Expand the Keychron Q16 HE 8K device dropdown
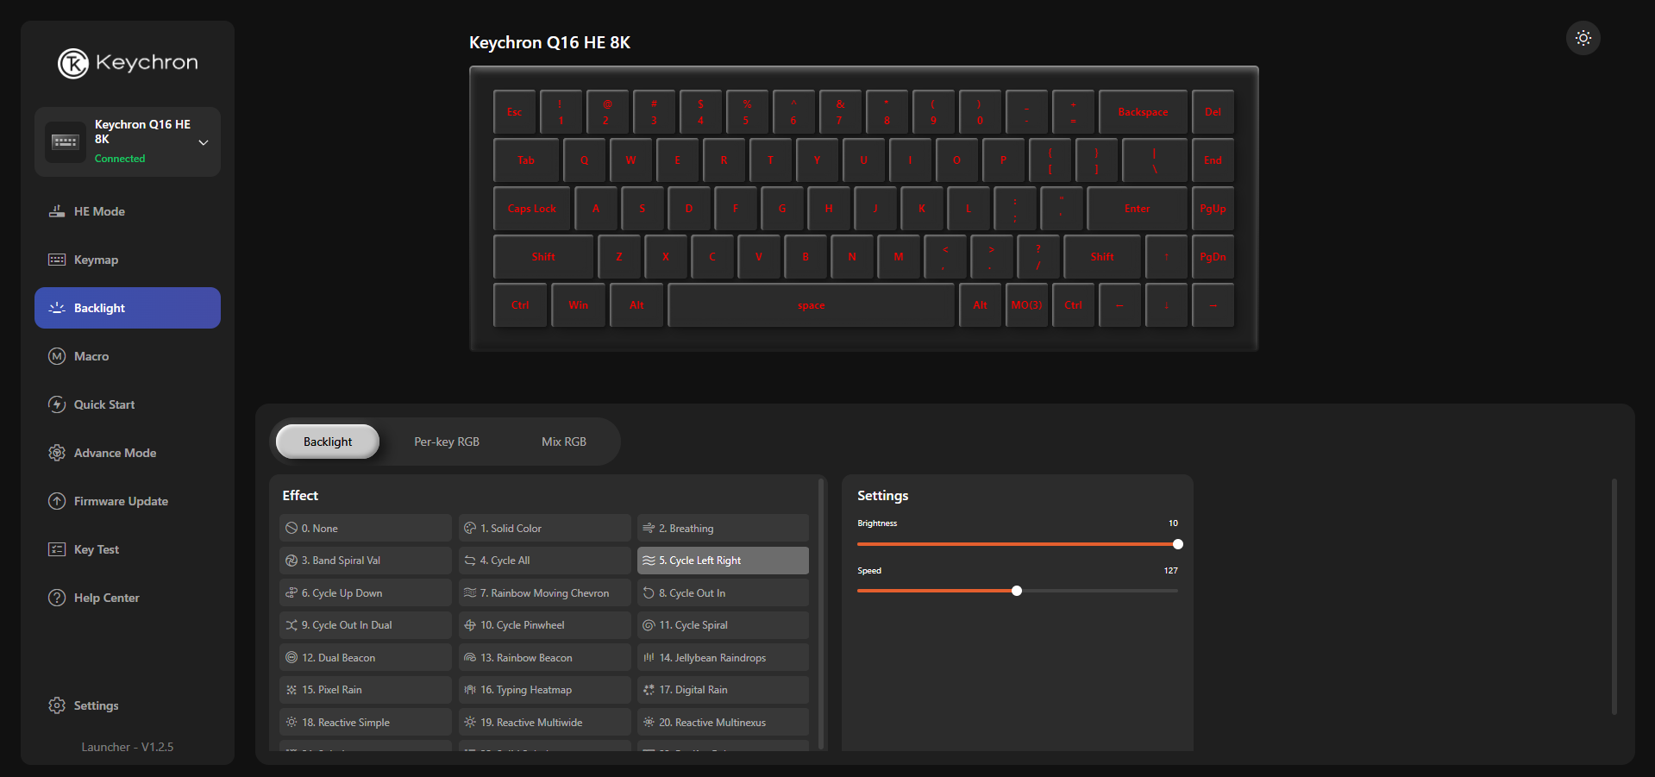 204,142
